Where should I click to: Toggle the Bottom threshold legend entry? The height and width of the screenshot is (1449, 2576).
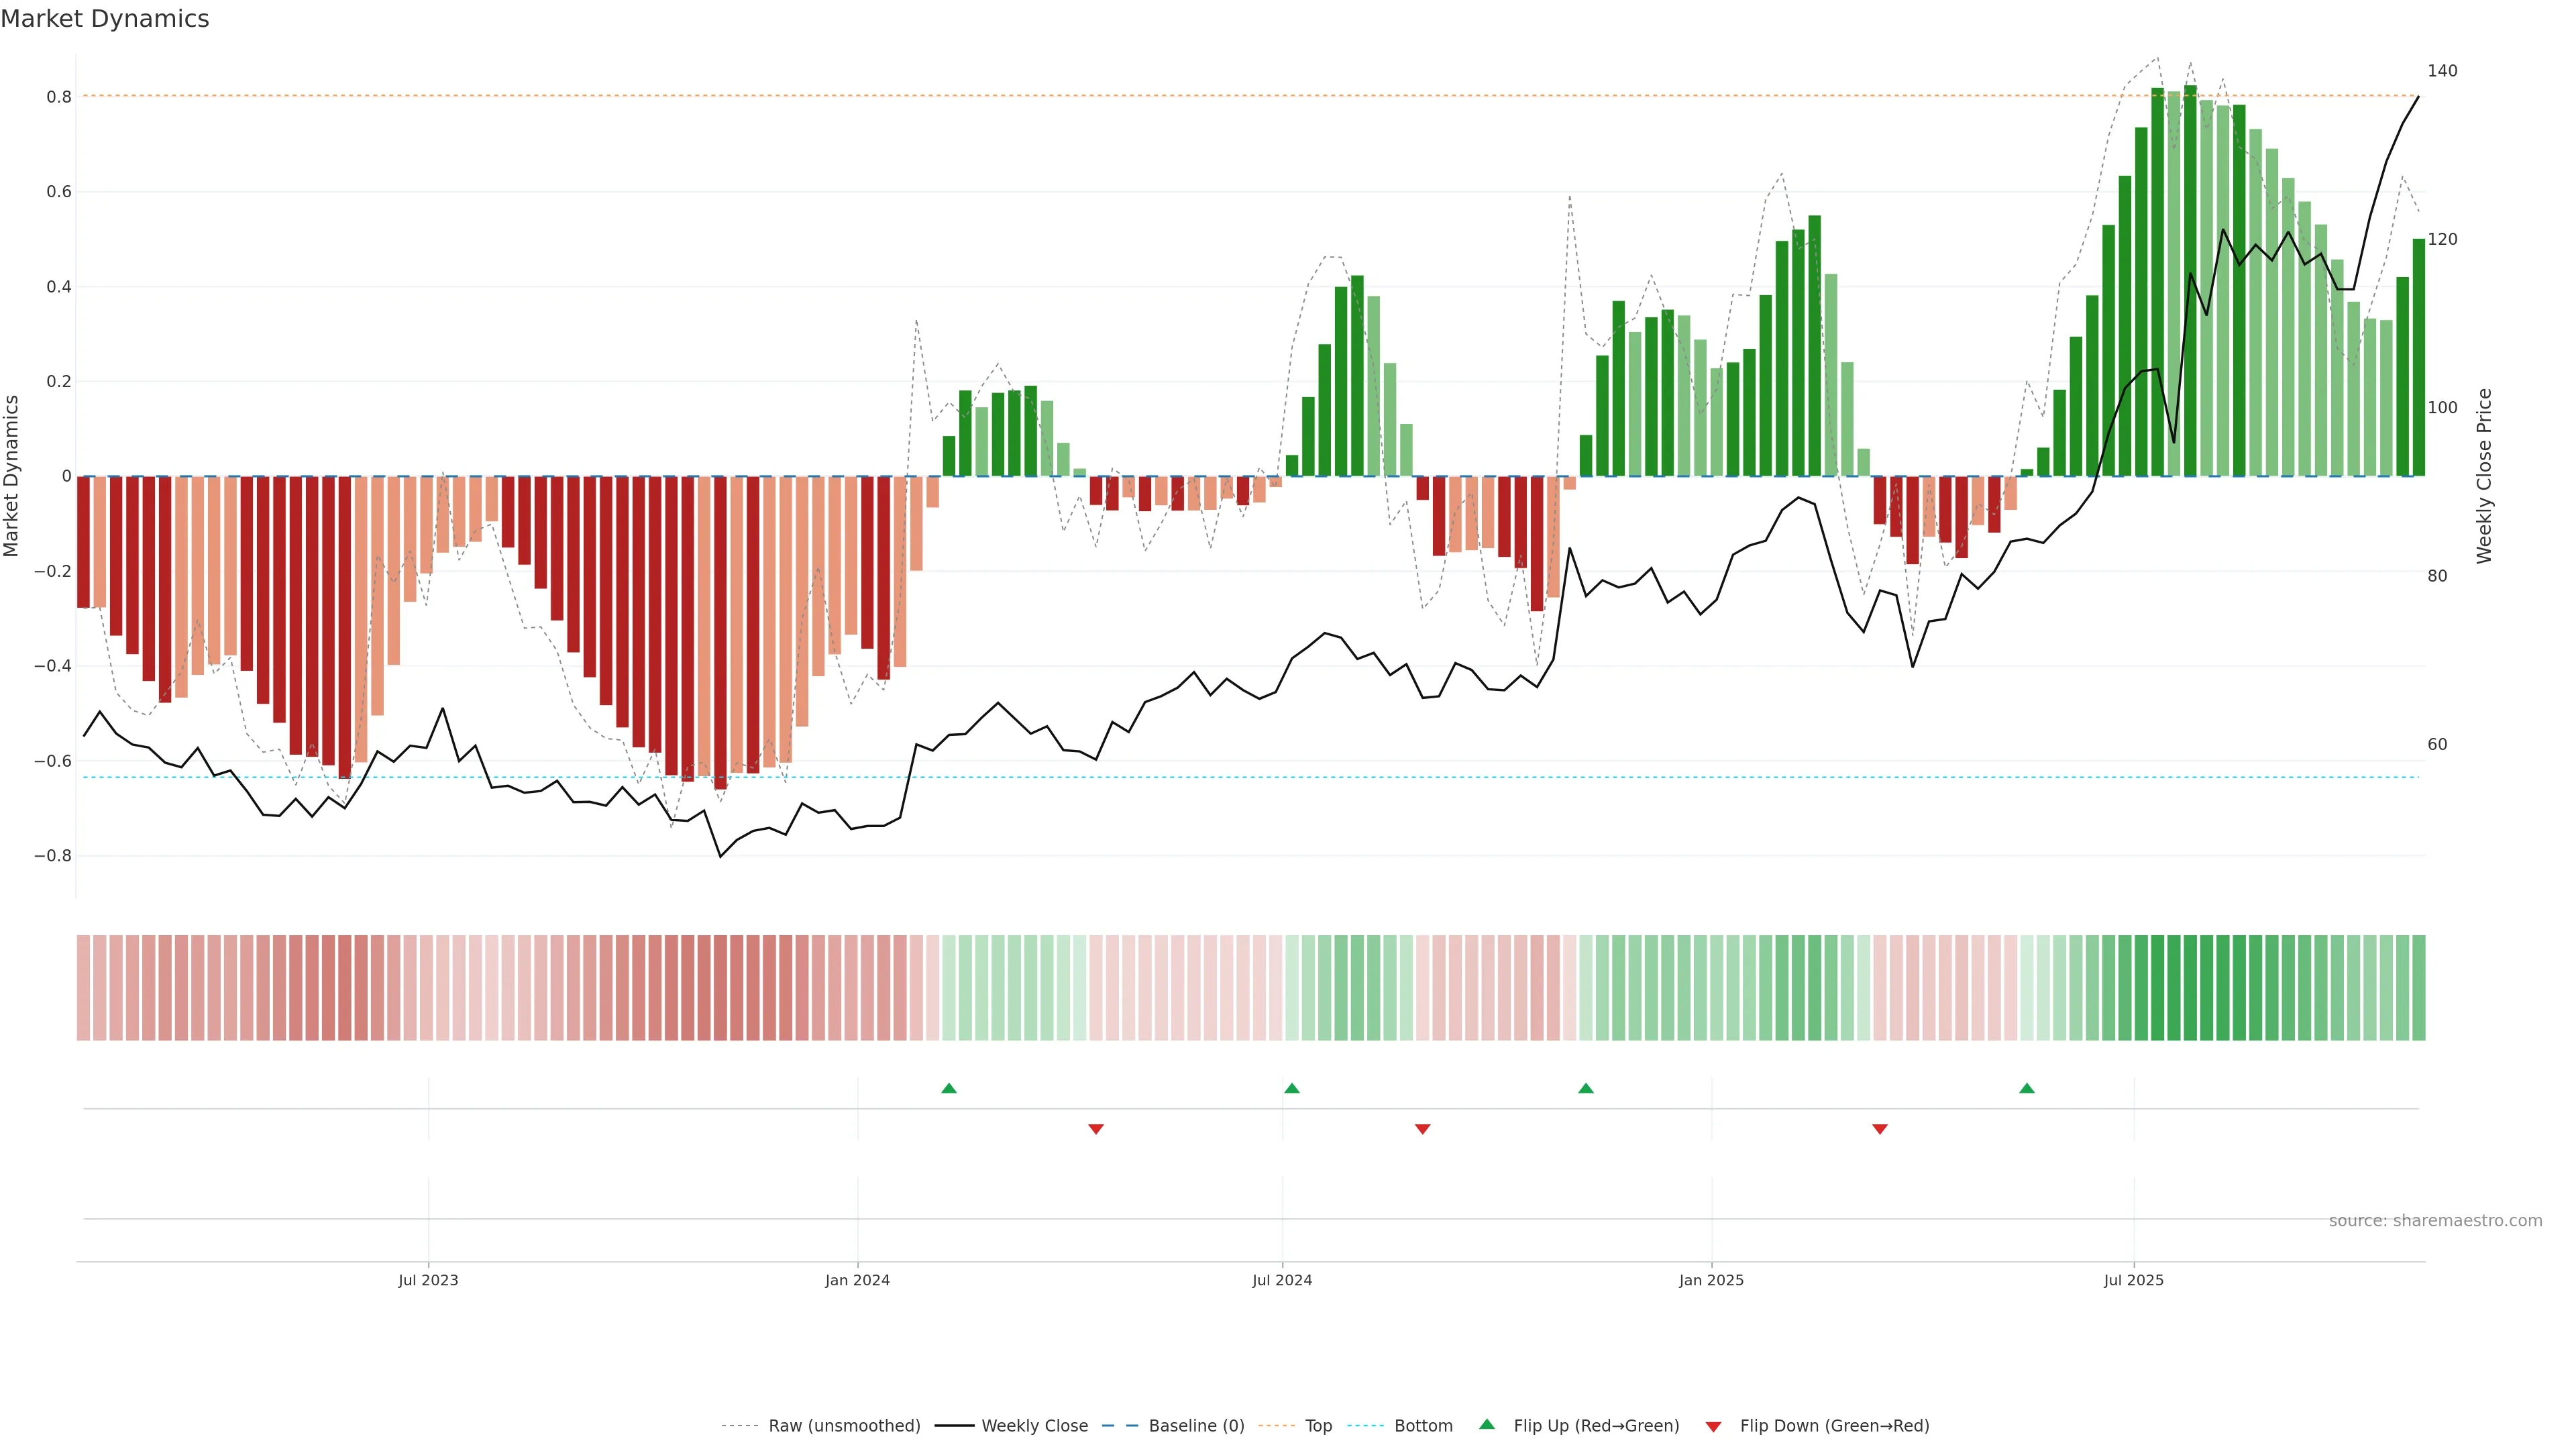[x=1423, y=1426]
